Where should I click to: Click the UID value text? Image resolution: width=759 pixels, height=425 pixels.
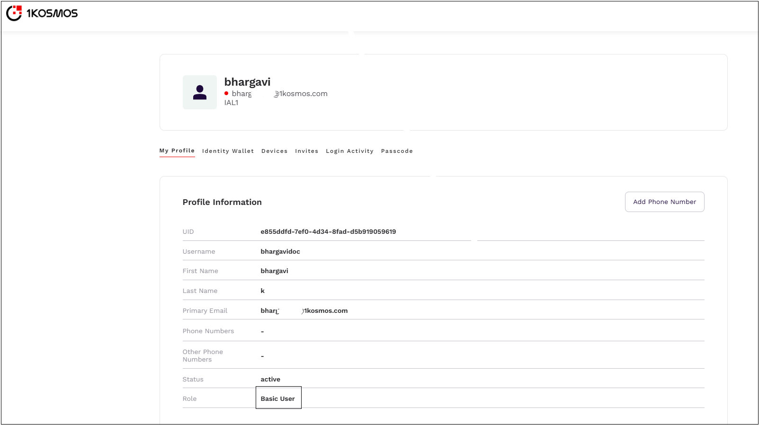328,232
